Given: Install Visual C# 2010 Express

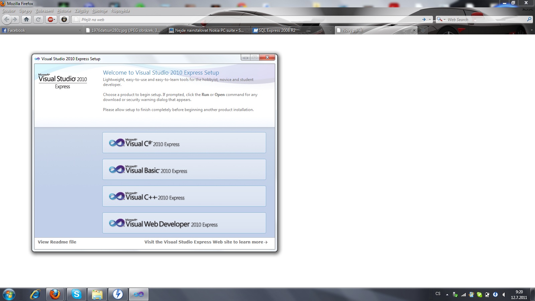Looking at the screenshot, I should [184, 143].
